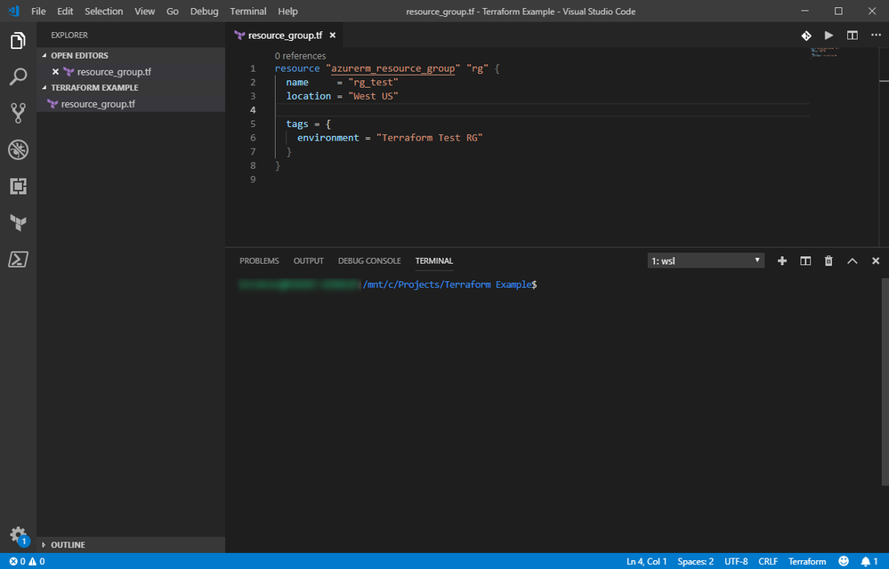Open the Search view in activity bar

click(18, 77)
